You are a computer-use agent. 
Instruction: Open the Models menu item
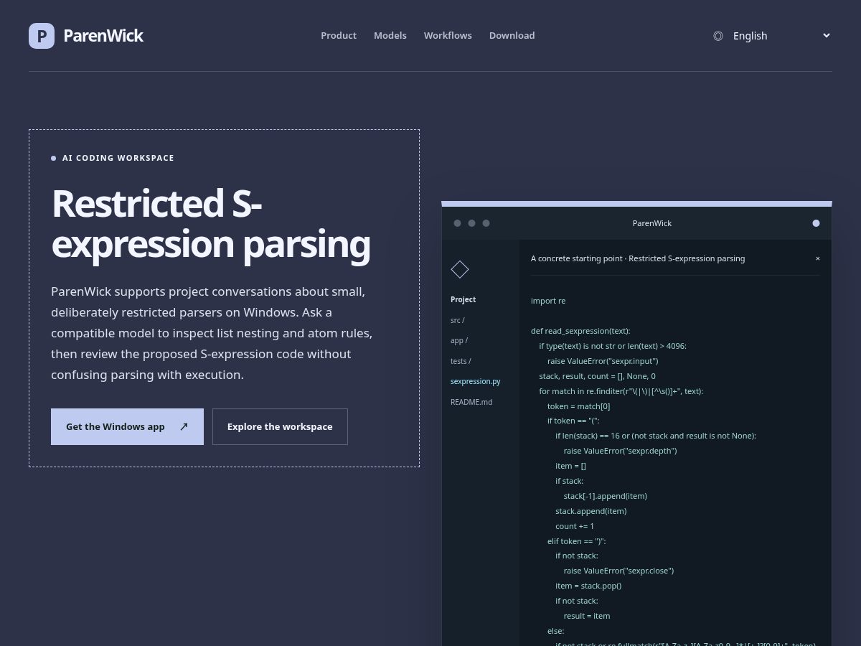click(x=390, y=36)
